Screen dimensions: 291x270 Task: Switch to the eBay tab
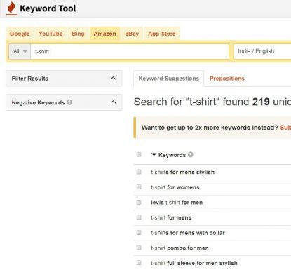pos(132,34)
